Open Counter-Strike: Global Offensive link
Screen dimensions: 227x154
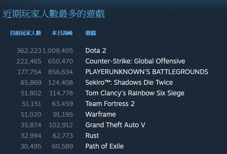point(135,61)
